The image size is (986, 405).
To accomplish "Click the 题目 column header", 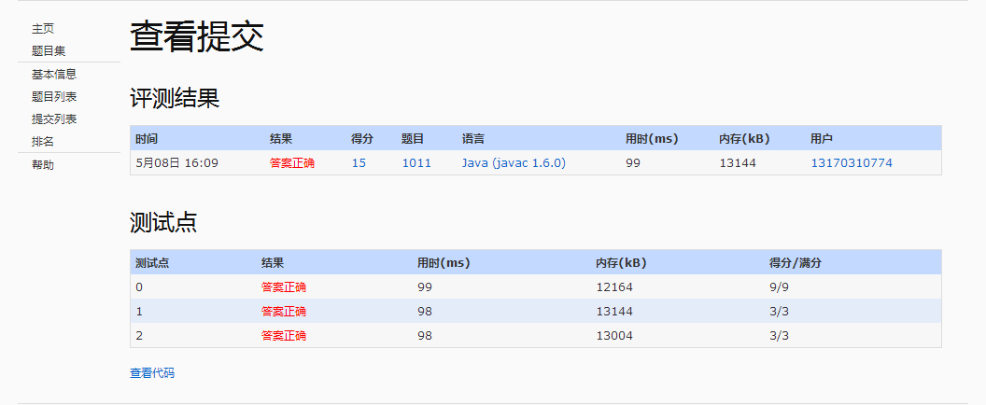I will 413,138.
